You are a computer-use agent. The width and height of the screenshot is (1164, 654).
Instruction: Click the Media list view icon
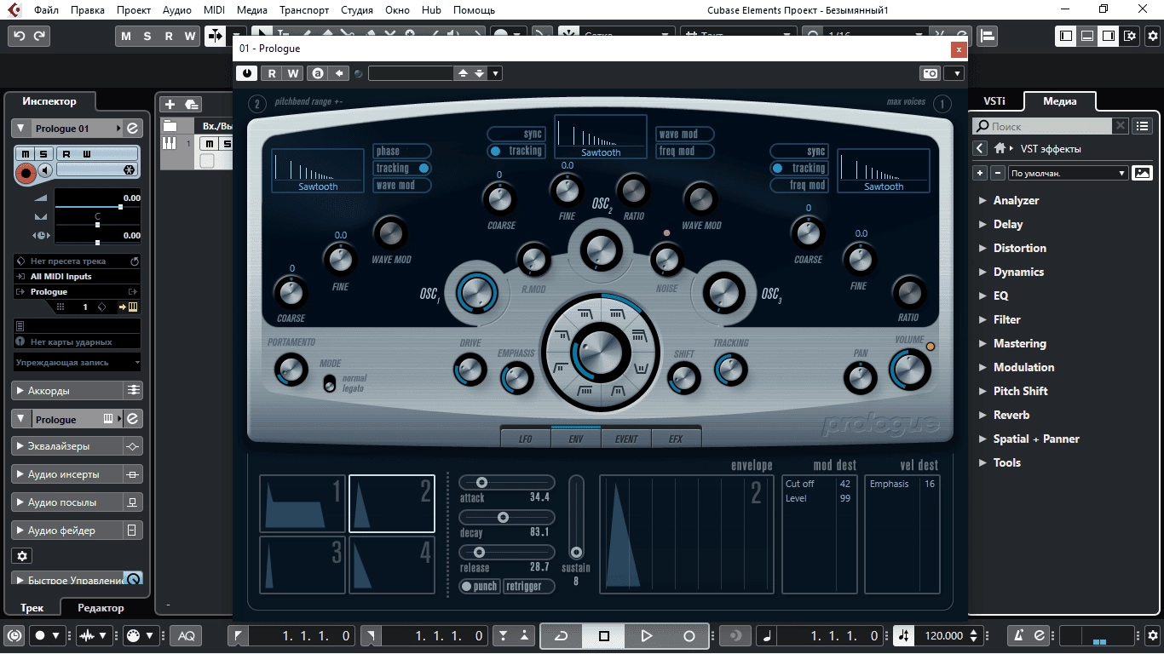point(1143,126)
